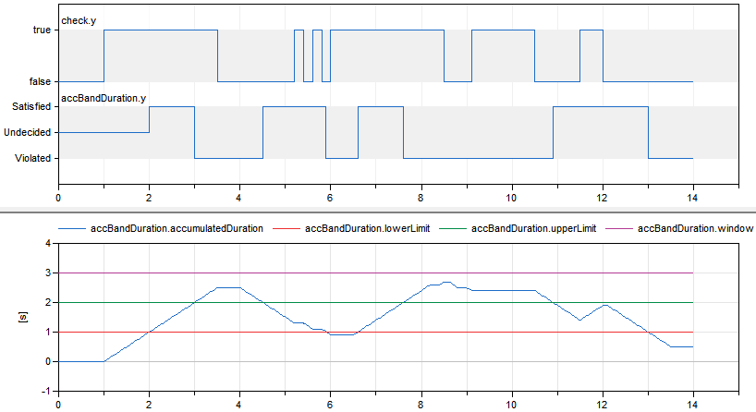Click the [s] unit label on lower plot

pyautogui.click(x=21, y=317)
